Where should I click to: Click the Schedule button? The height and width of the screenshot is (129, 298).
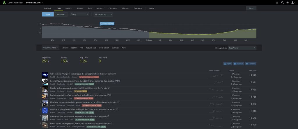(x=239, y=64)
